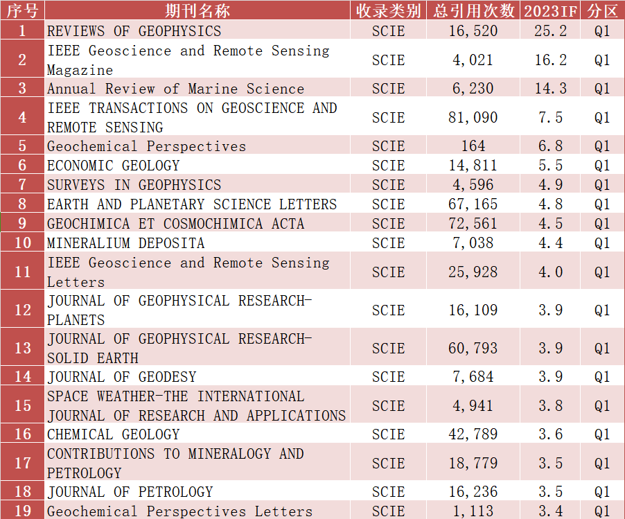
Task: Select the SPACE WEATHER journal name cell
Action: pos(197,405)
